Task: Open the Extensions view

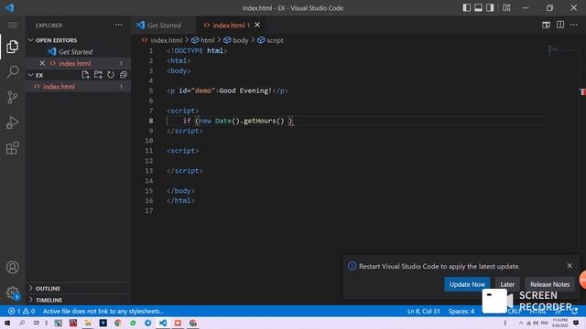Action: coord(12,148)
